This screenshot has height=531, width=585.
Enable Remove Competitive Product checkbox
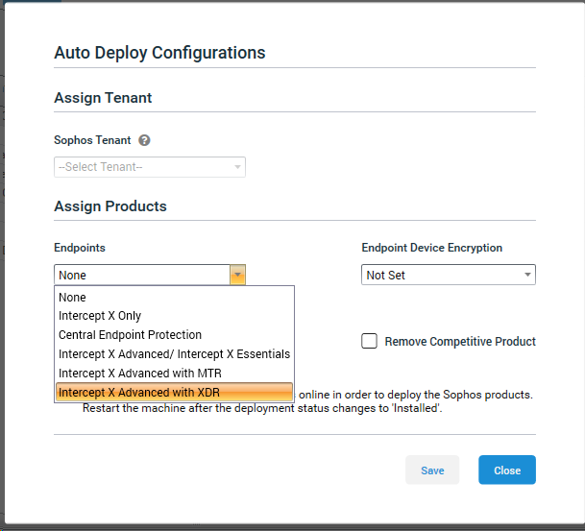pyautogui.click(x=370, y=341)
